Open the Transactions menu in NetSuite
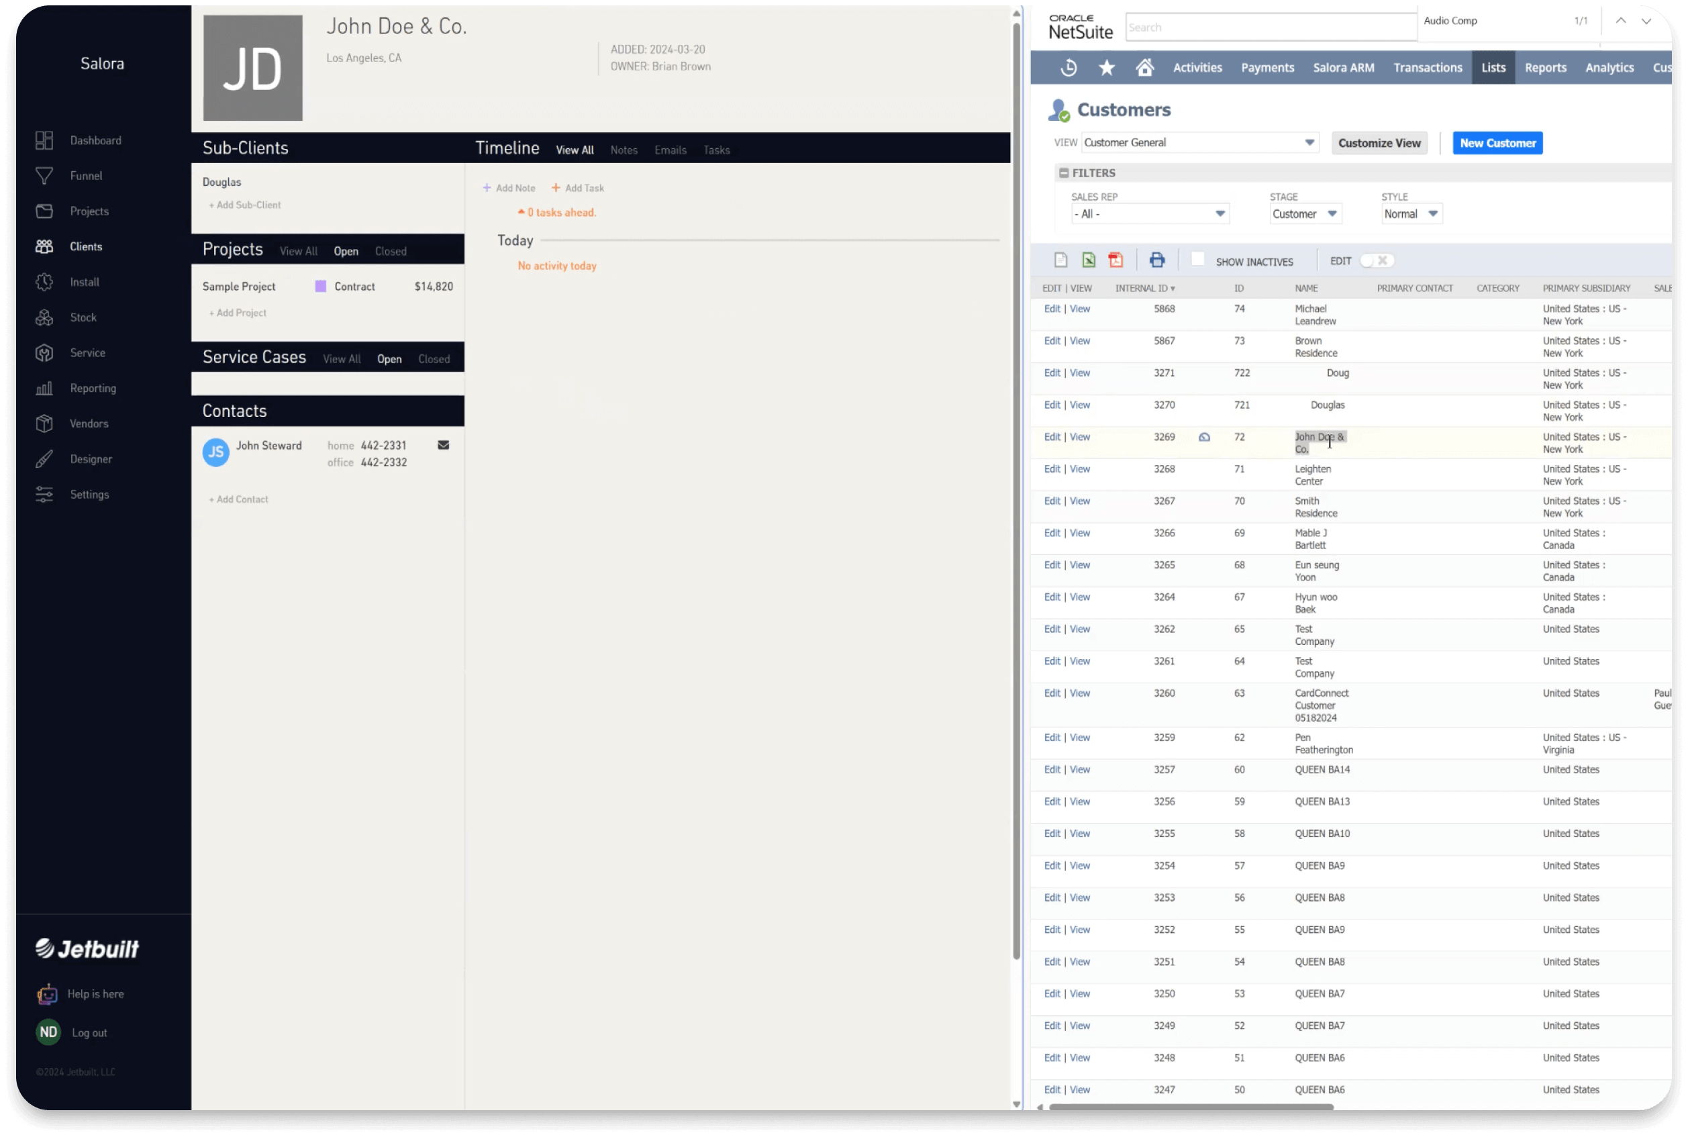The image size is (1688, 1137). (1427, 67)
